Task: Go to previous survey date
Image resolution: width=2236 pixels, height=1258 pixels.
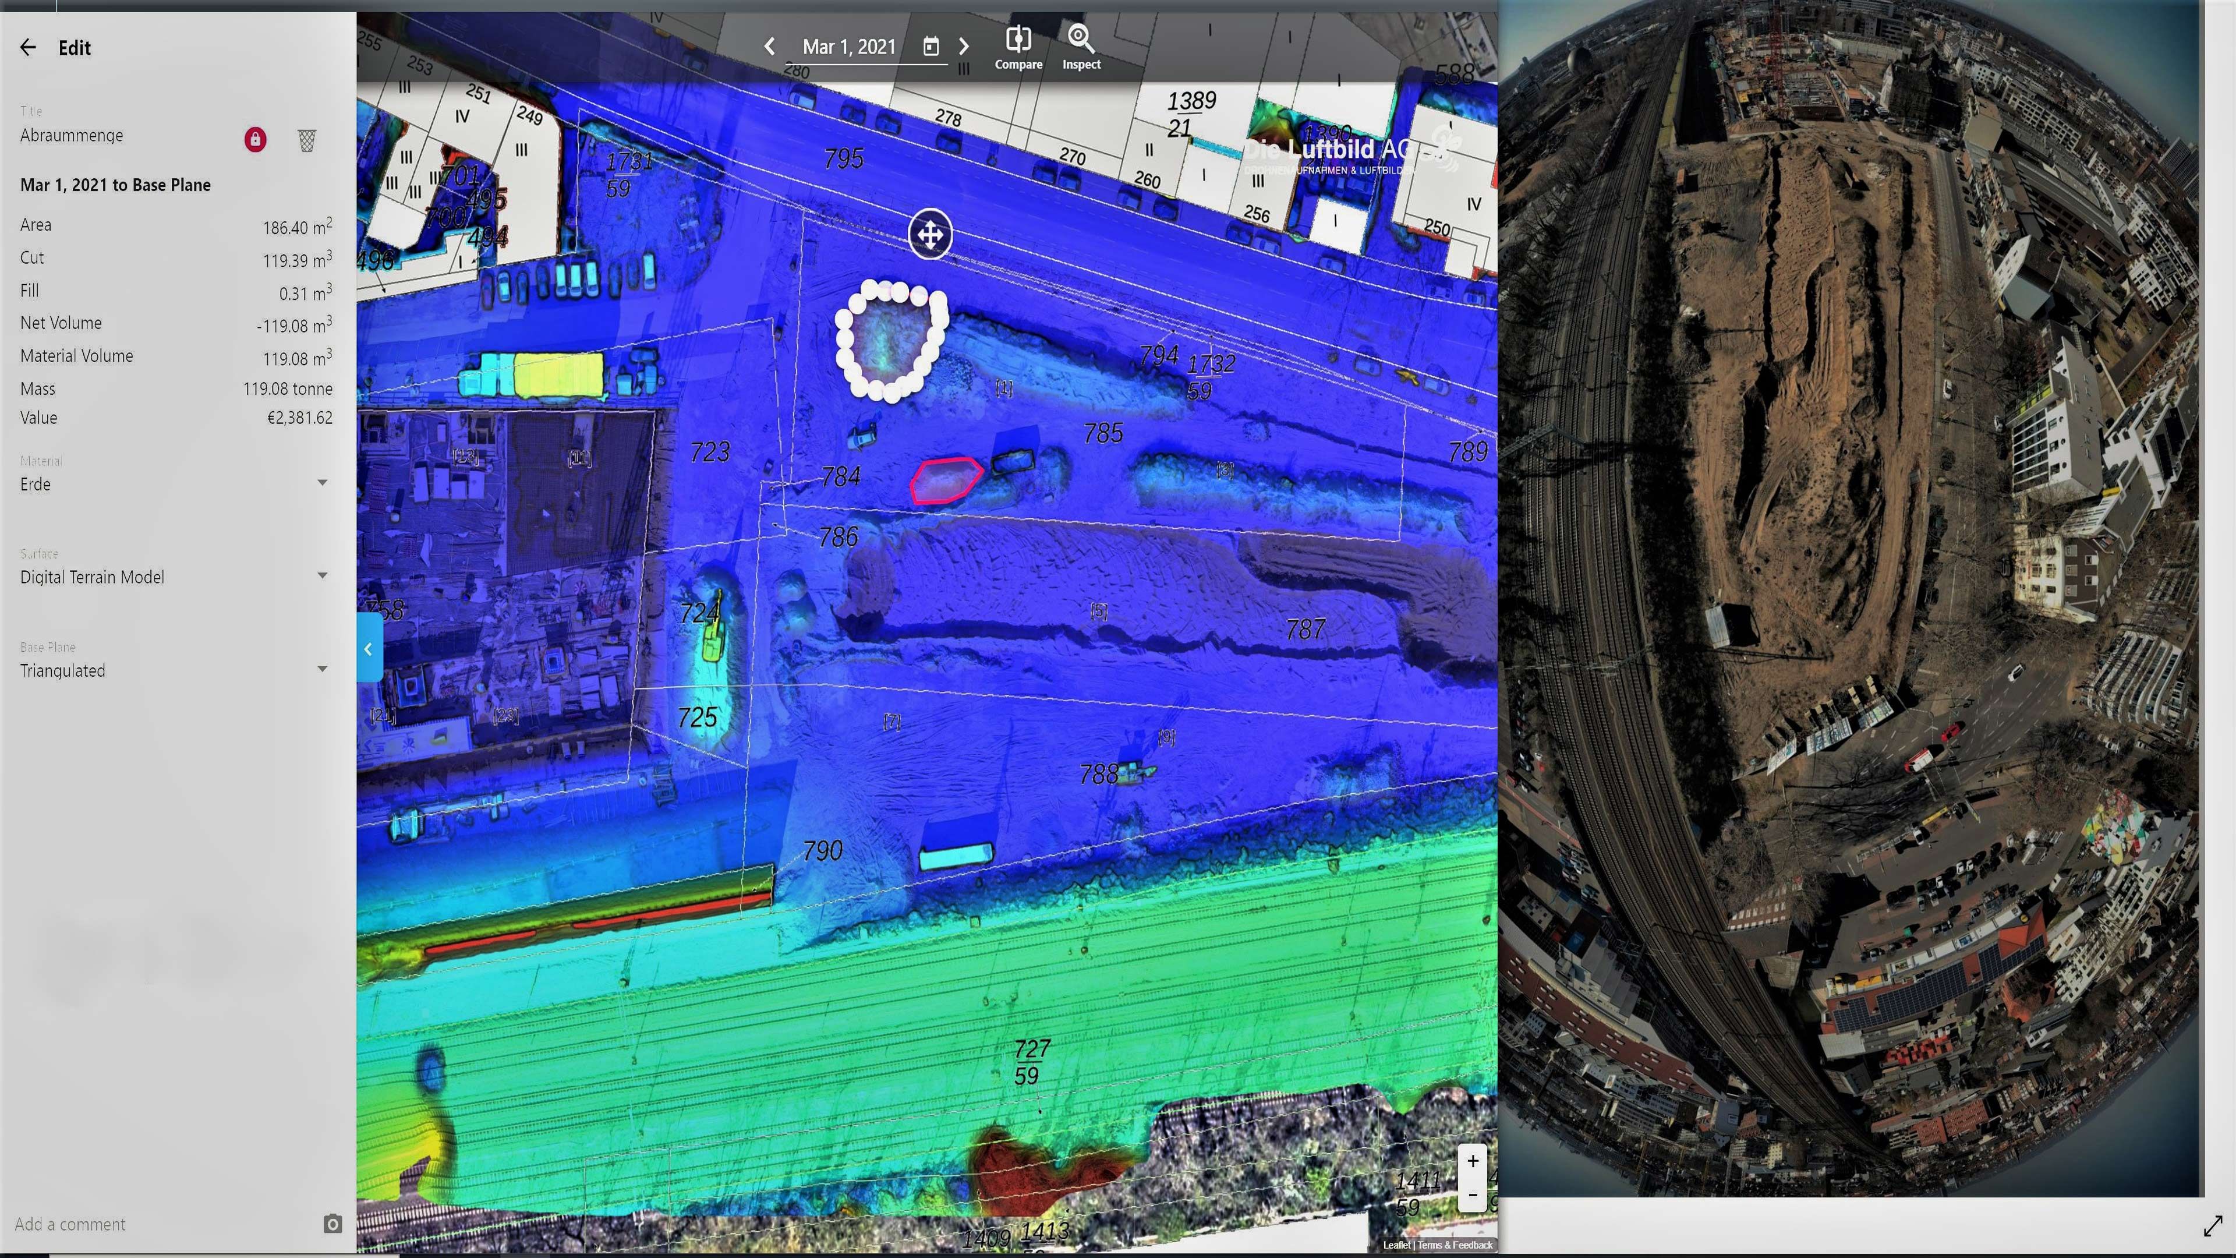Action: (x=769, y=47)
